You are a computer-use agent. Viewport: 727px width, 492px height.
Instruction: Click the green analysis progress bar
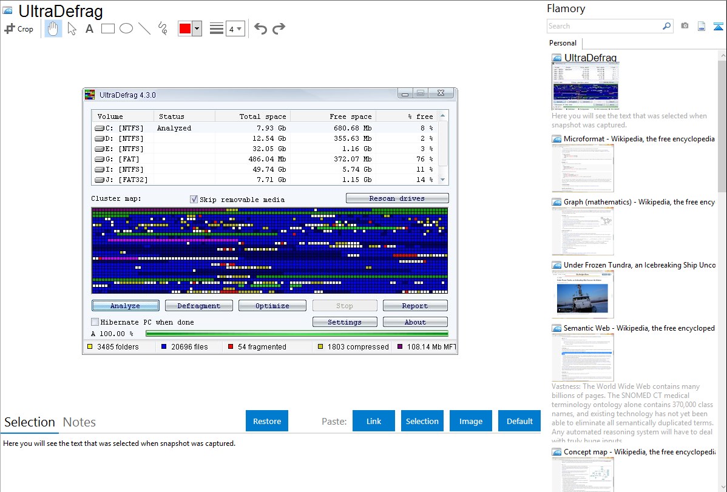[297, 334]
